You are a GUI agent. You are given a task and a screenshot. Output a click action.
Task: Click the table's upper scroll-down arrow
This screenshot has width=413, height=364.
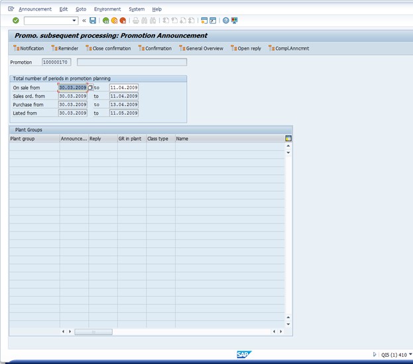tap(288, 152)
